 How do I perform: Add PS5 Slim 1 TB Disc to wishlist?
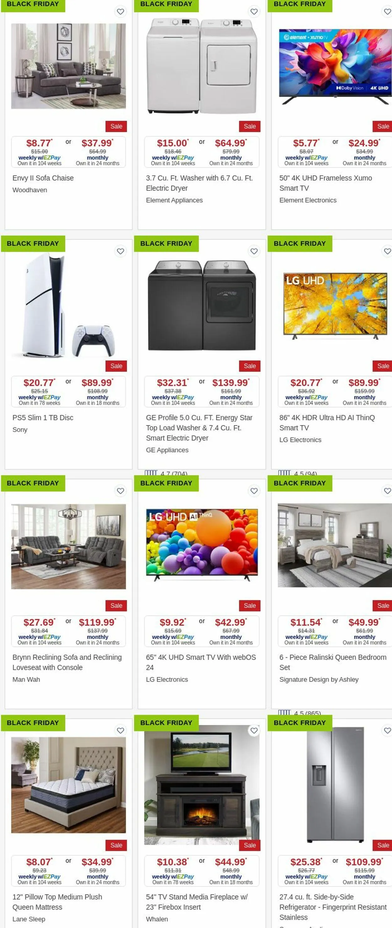click(x=120, y=251)
